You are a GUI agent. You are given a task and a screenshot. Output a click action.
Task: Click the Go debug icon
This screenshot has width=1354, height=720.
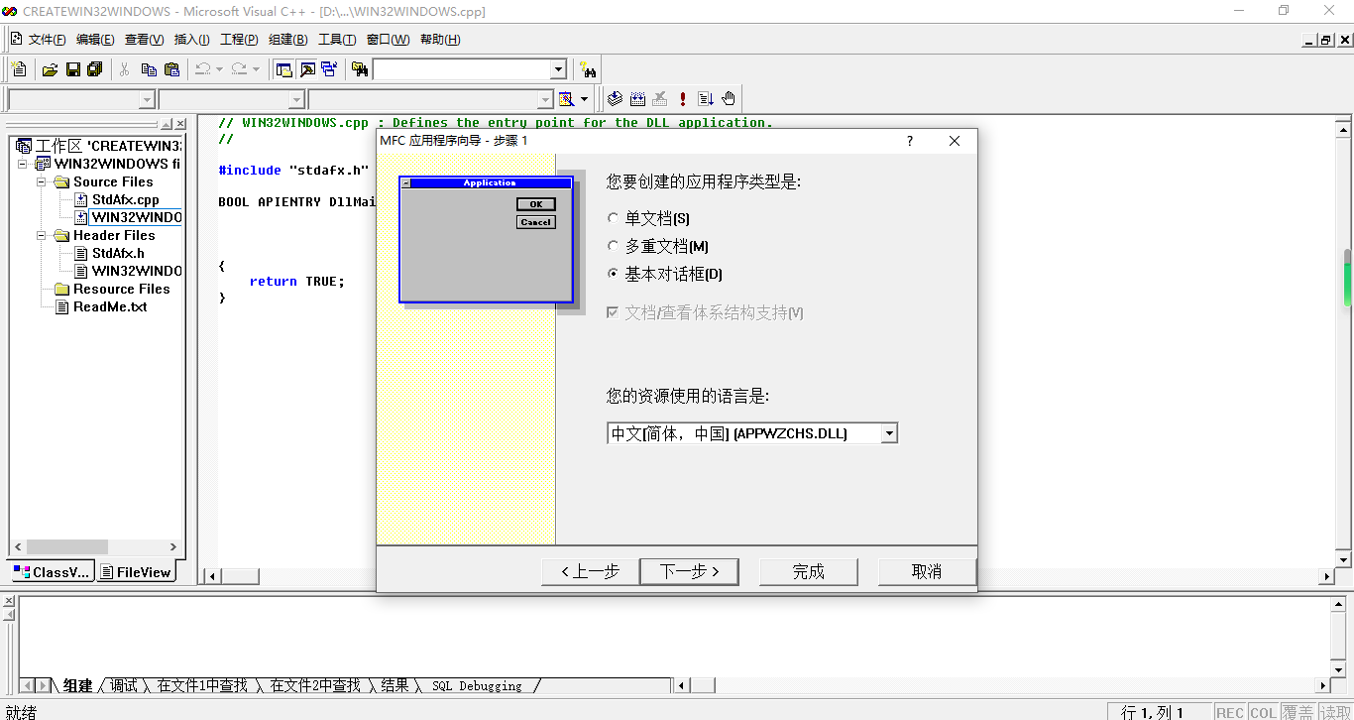(x=706, y=99)
